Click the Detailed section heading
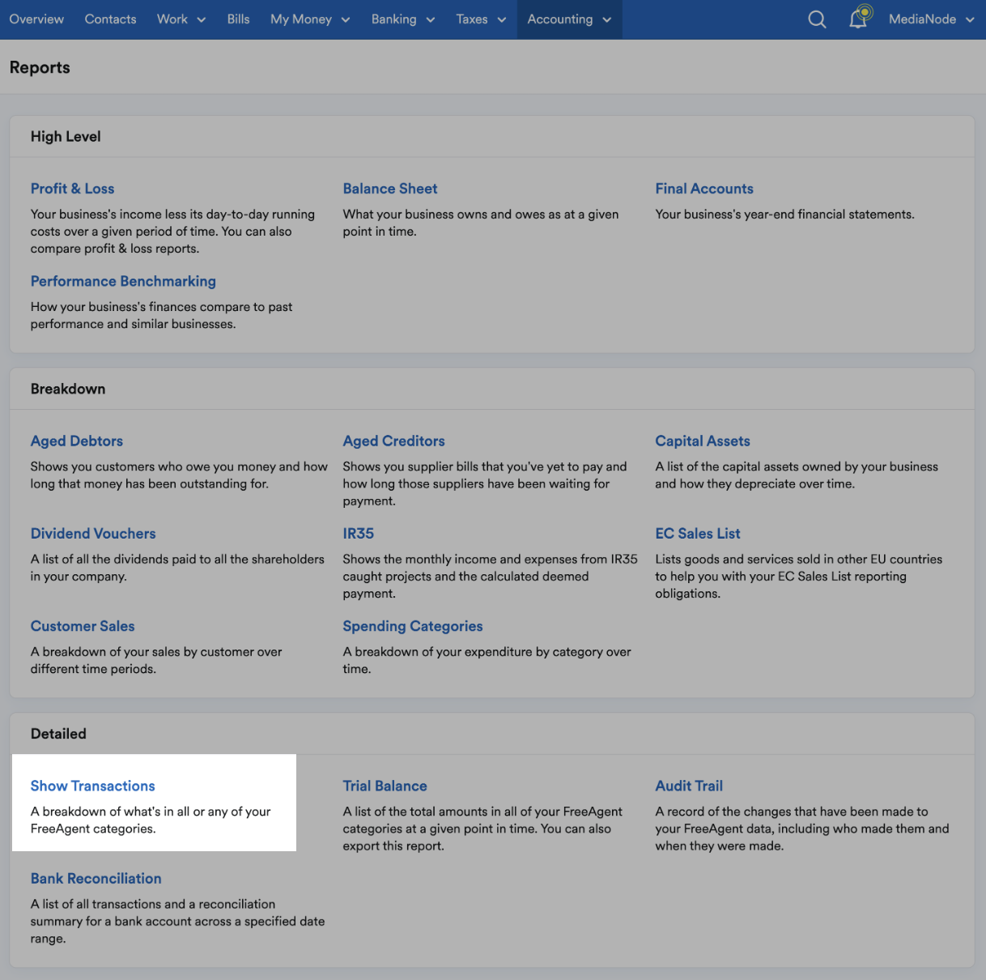Screen dimensions: 986x980 coord(58,734)
